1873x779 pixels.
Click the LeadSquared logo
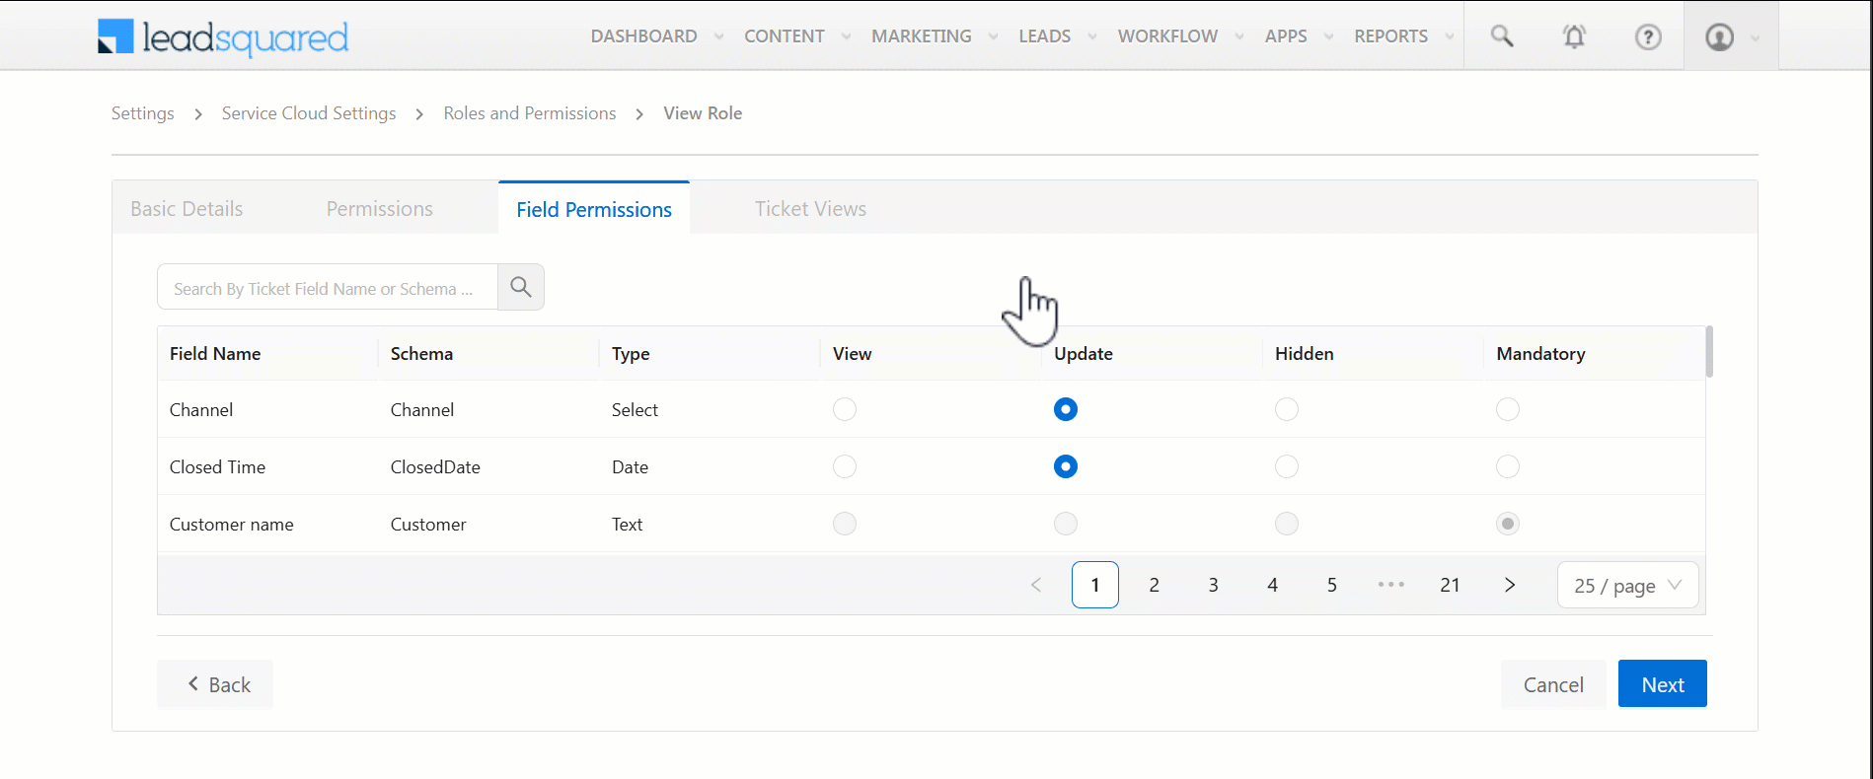(x=223, y=37)
